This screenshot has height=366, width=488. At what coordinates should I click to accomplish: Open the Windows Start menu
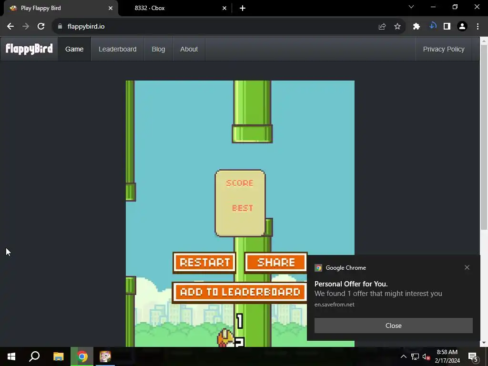click(11, 356)
